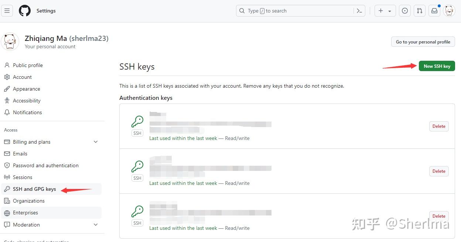Go to your personal profile
Screen dimensions: 461x242
point(423,42)
